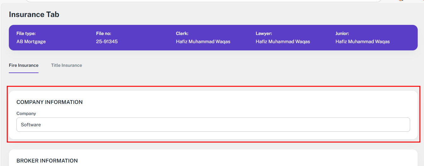This screenshot has width=424, height=166.
Task: Click the search bar at the top
Action: (x=204, y=1)
